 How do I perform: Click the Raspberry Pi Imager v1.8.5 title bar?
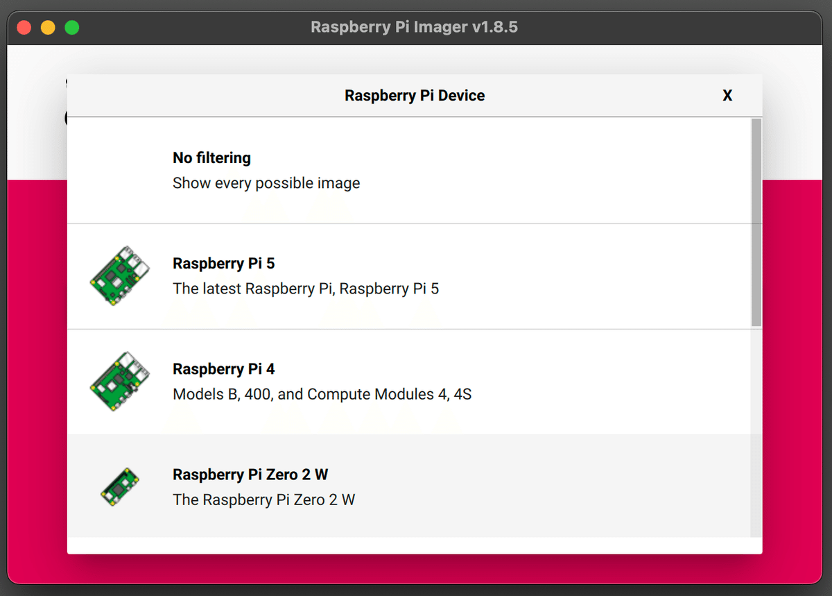click(415, 28)
